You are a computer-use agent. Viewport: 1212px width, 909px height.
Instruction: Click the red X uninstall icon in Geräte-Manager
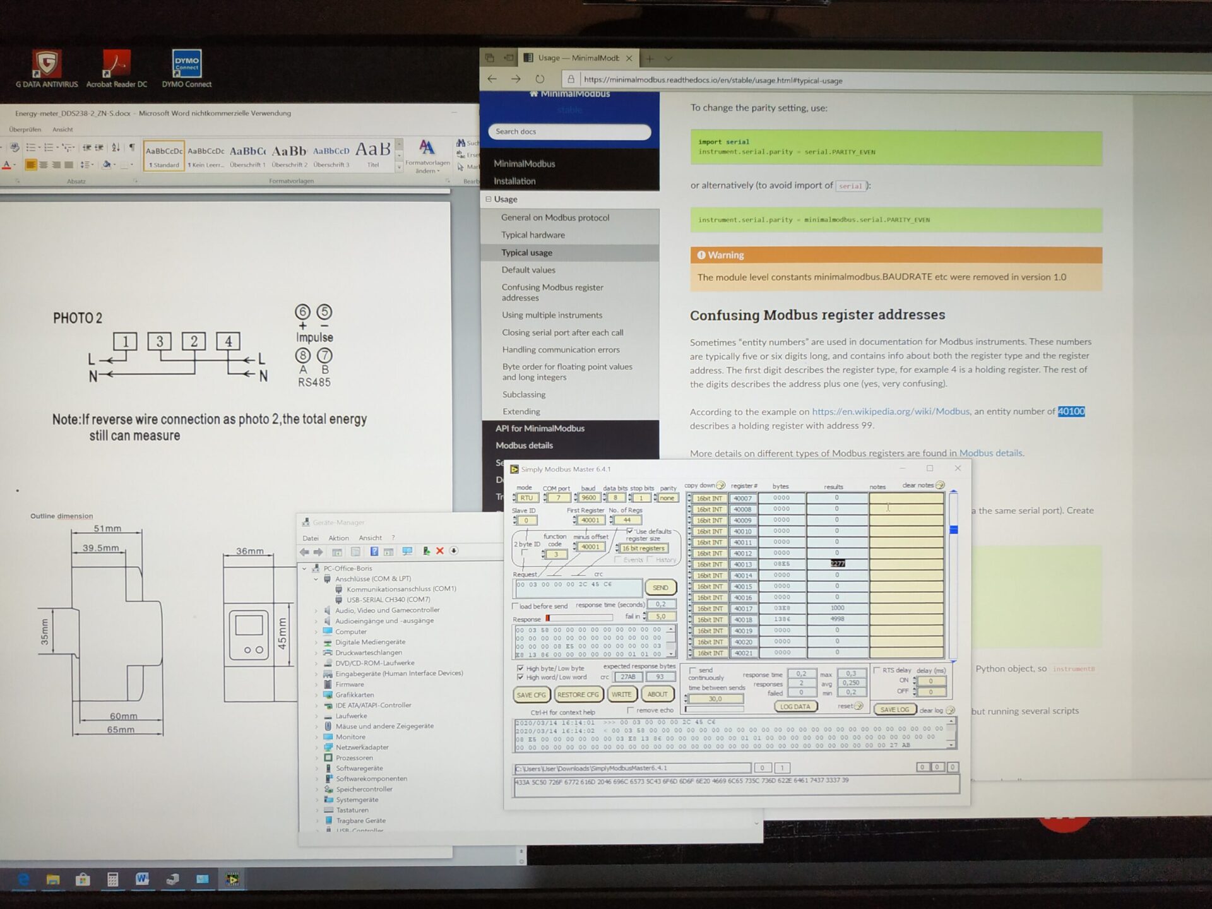pos(440,551)
